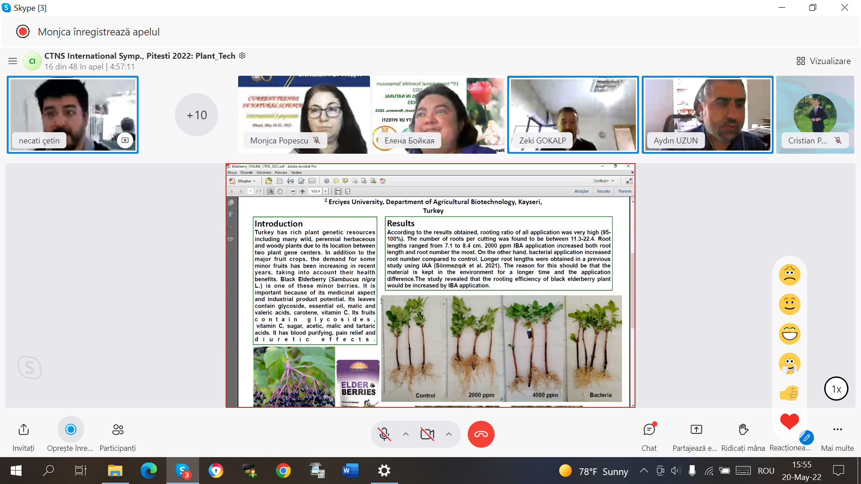The width and height of the screenshot is (861, 484).
Task: Click the red hang up call button
Action: coord(481,434)
